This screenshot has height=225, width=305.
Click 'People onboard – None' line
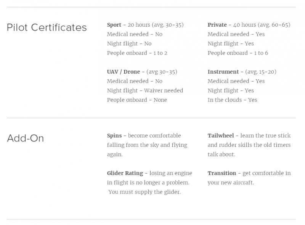tap(137, 100)
